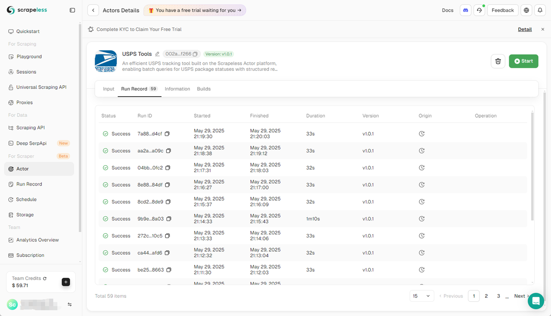Add team credits with plus icon
This screenshot has height=316, width=551.
click(66, 282)
